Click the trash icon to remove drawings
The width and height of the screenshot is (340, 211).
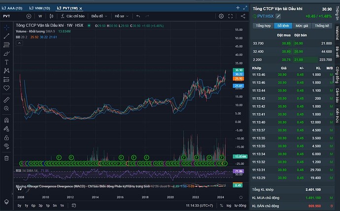pyautogui.click(x=6, y=158)
